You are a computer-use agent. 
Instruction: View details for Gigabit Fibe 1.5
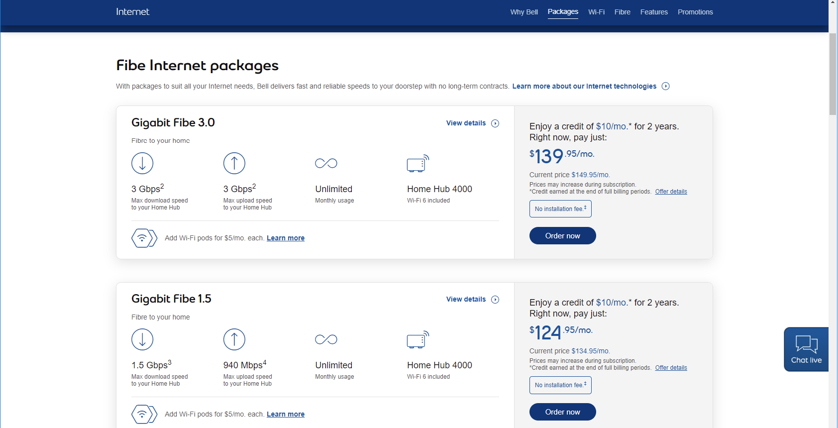click(466, 299)
